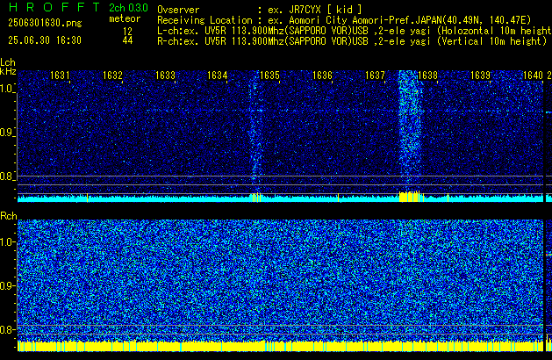Click the date stamp 25.06.30 16:30
The image size is (552, 360).
tap(45, 40)
